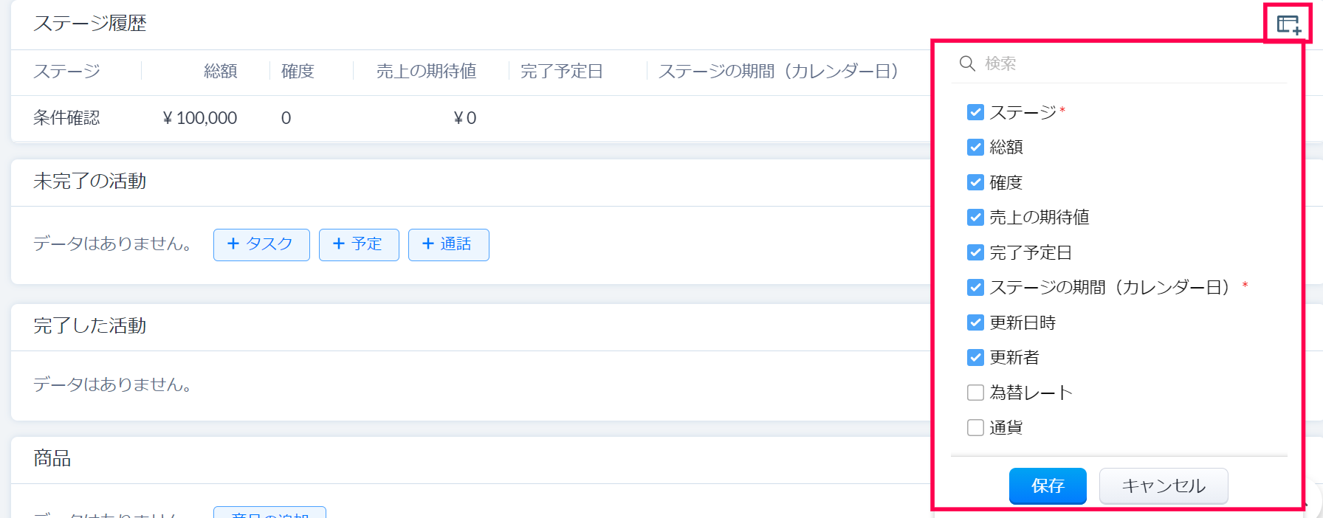The image size is (1323, 518).
Task: Uncheck the 総額 checkbox
Action: [975, 148]
